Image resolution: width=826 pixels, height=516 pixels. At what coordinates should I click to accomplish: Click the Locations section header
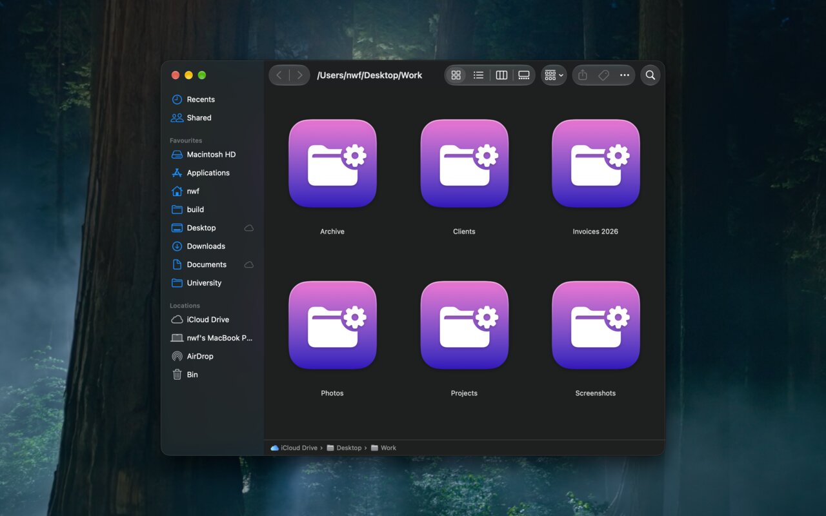tap(185, 306)
